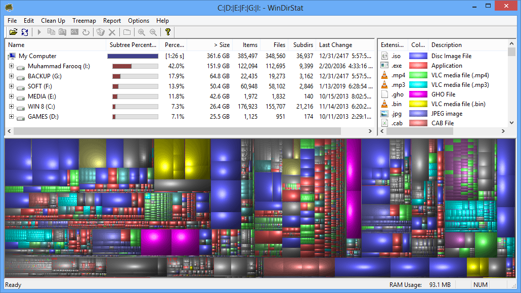Viewport: 521px width, 293px height.
Task: Click the extension list scroll down arrow
Action: (x=512, y=123)
